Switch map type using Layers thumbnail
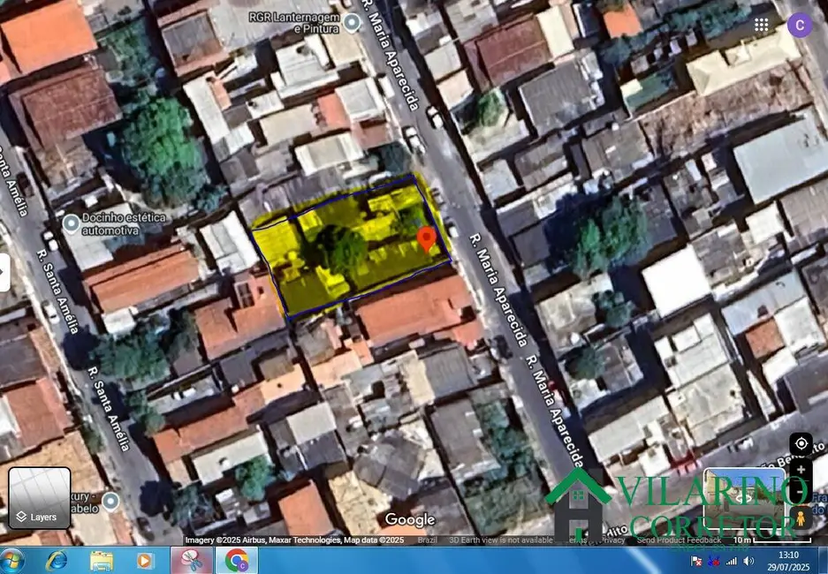Screen dimensions: 828x574 click(x=40, y=498)
